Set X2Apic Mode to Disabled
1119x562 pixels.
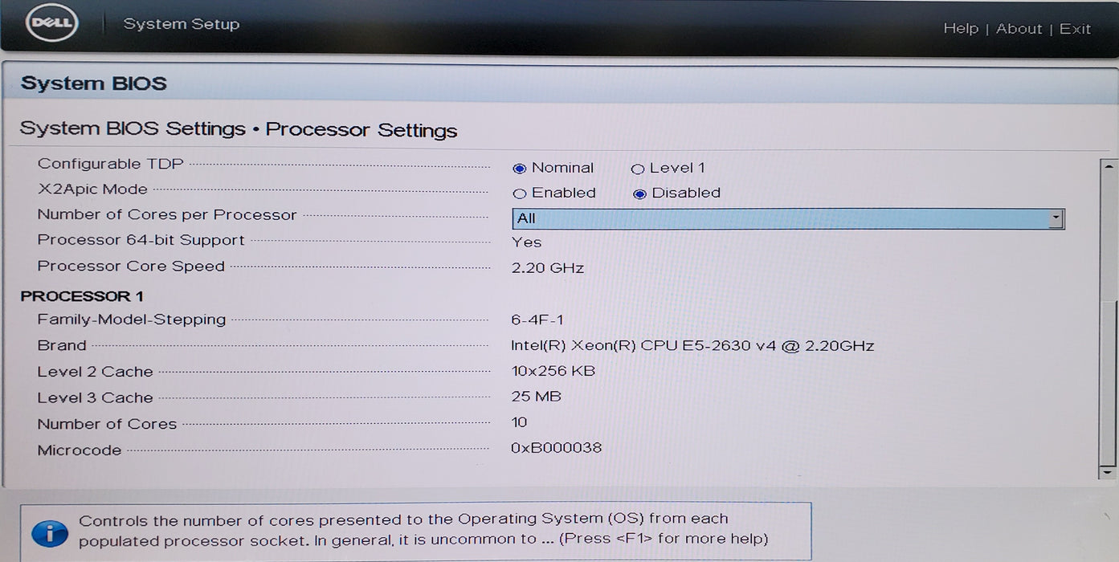(x=639, y=193)
